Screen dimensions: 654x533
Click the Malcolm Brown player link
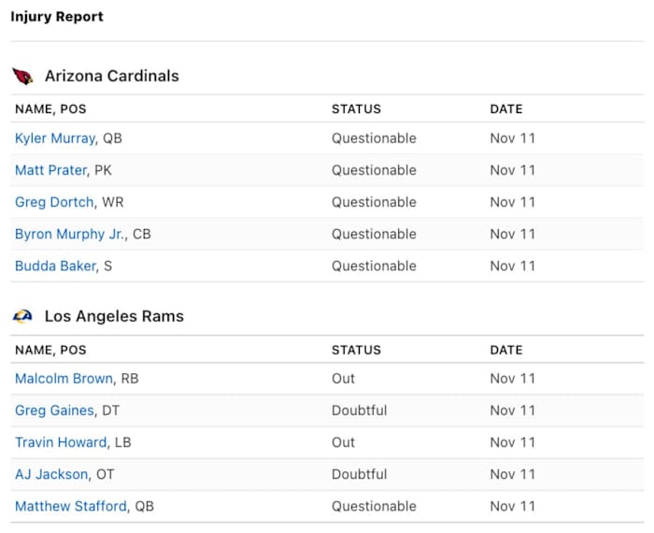pos(64,379)
